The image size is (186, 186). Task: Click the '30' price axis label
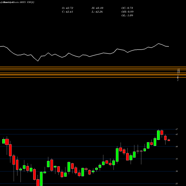[177, 171]
